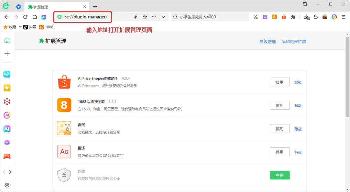Click the bookmark star in address bar
350x192 pixels.
[145, 17]
